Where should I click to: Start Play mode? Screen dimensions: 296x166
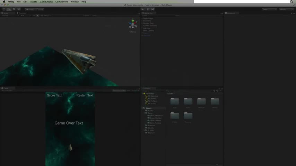point(143,9)
